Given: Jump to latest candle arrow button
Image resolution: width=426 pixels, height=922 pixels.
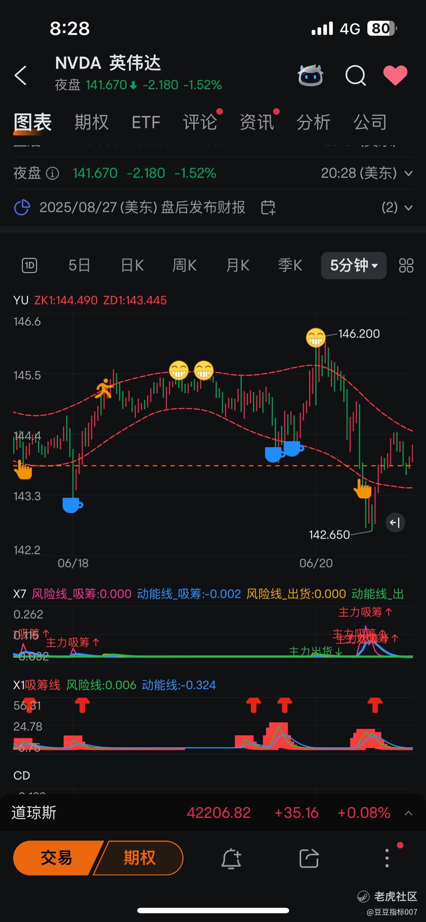Looking at the screenshot, I should [395, 523].
